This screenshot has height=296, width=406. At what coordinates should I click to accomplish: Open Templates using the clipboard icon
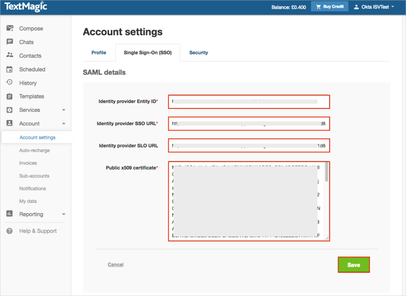coord(10,96)
